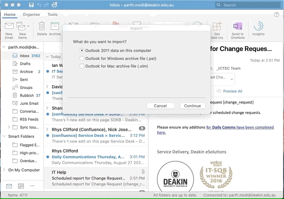Select Outlook for Mac archive file (.olm)
Viewport: 284px width, 199px height.
pos(82,66)
